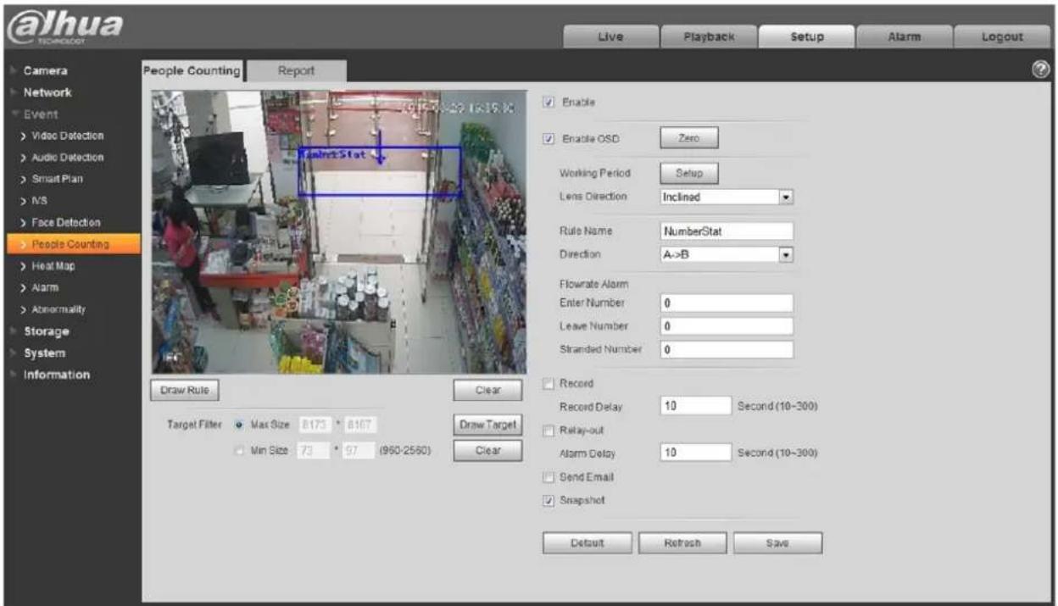This screenshot has height=606, width=1058.
Task: Open the Report tab
Action: [x=297, y=71]
